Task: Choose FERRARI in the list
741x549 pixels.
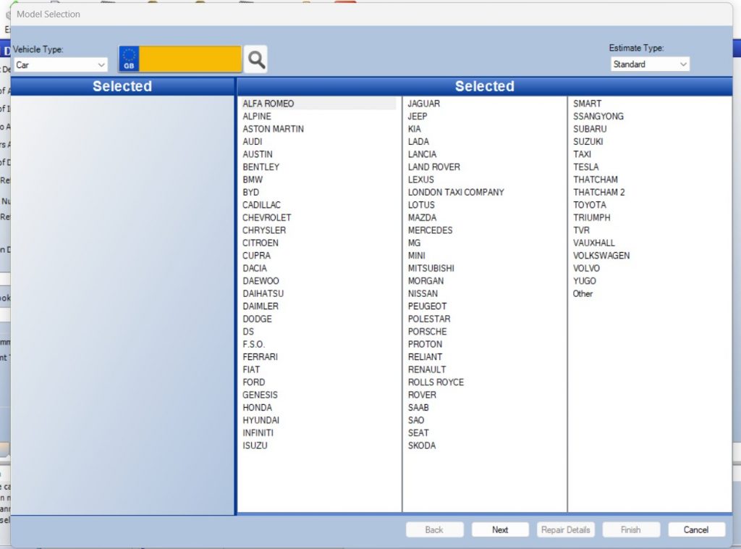Action: click(260, 357)
